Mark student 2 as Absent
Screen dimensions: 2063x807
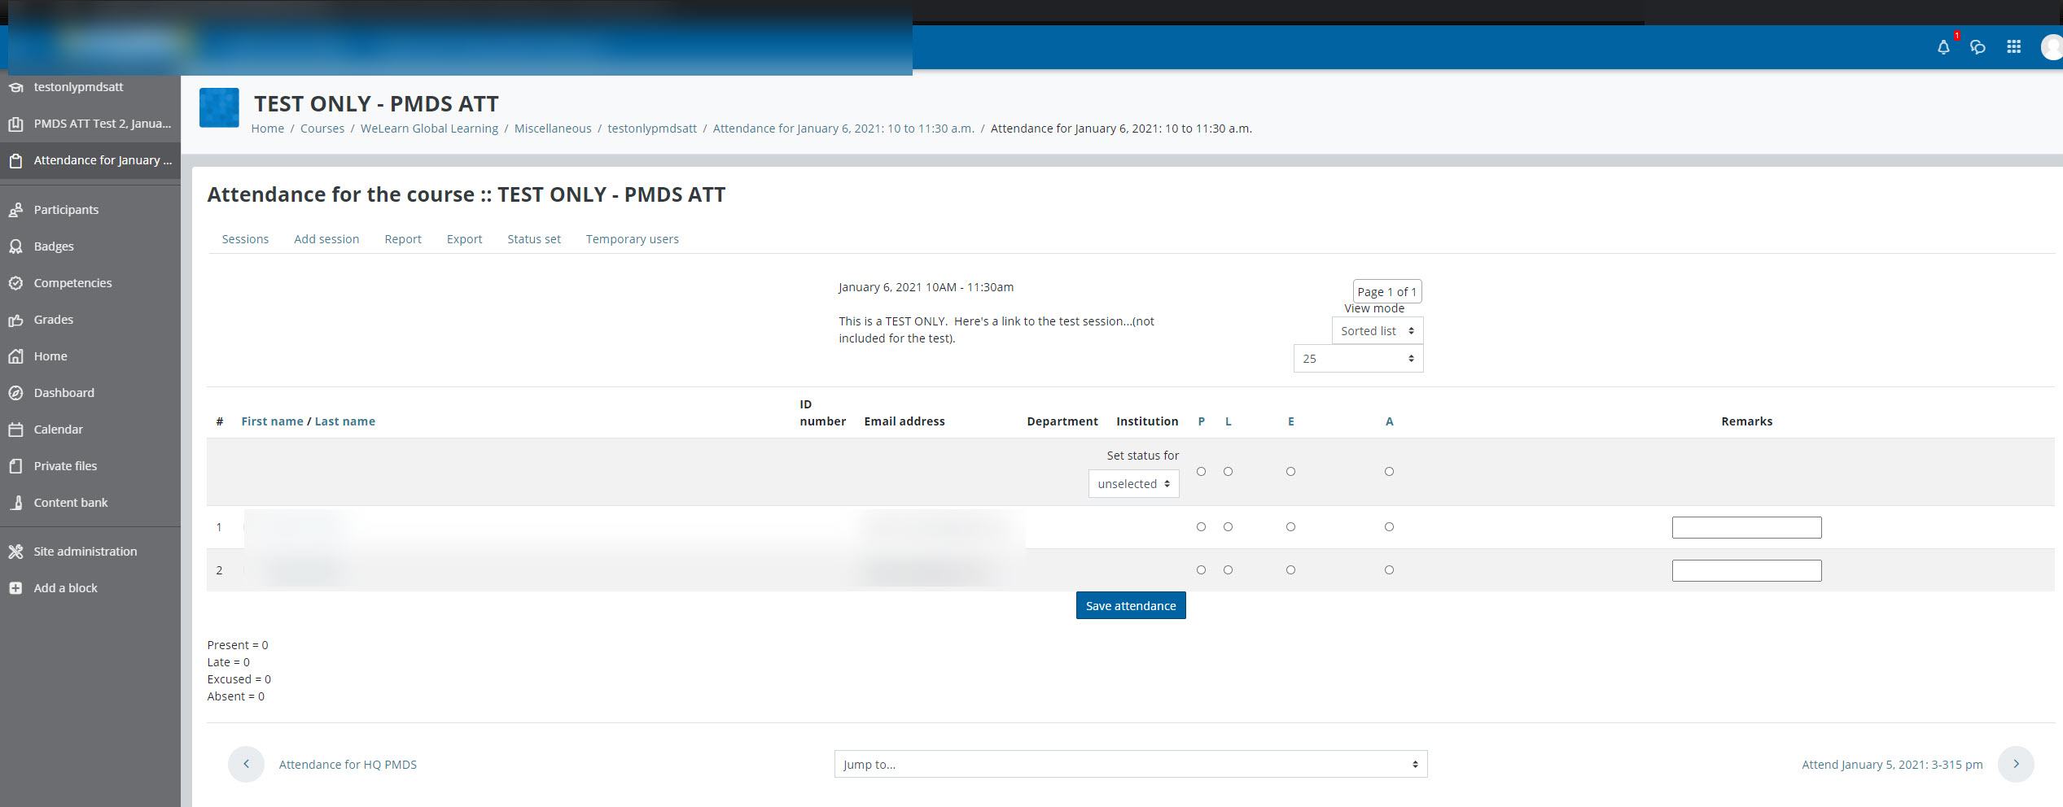1389,569
